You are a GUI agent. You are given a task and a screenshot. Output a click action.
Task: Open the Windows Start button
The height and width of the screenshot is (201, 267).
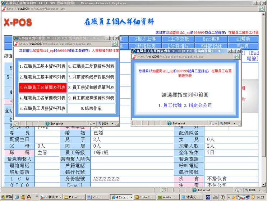click(x=6, y=197)
